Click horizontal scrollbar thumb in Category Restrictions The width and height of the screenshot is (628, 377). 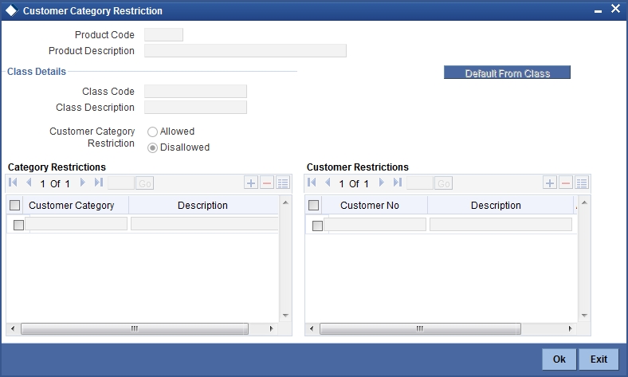[x=135, y=329]
